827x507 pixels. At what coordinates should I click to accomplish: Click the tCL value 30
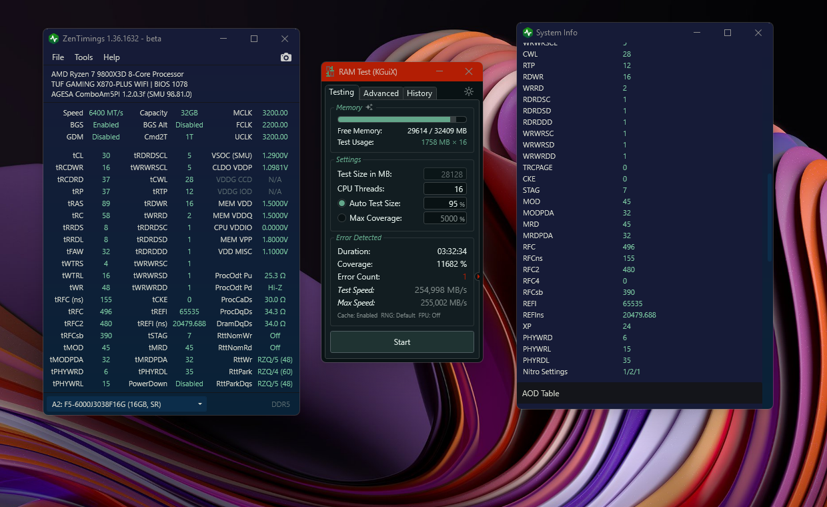pos(106,155)
